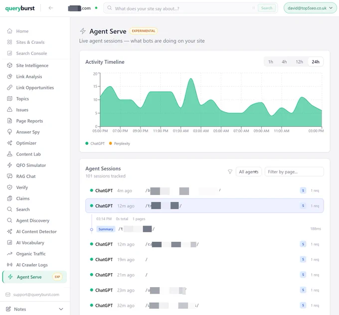Viewport: 339px width, 315px height.
Task: Click the queryburst logo
Action: tap(20, 8)
